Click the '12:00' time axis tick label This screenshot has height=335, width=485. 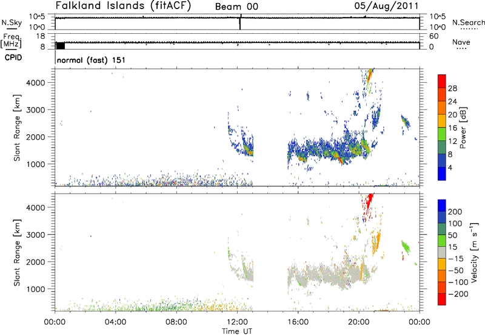[x=237, y=322]
